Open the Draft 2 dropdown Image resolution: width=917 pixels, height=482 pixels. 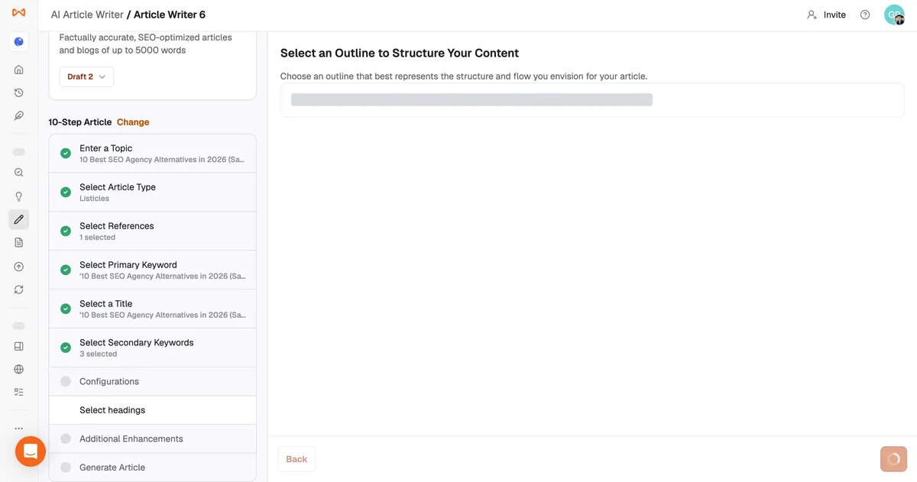click(86, 76)
